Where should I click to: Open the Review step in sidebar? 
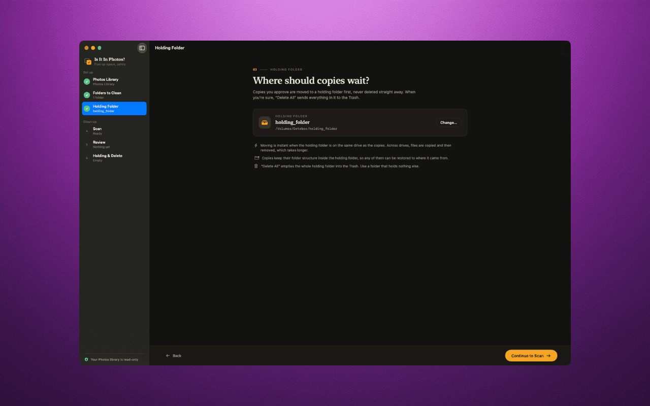point(114,145)
